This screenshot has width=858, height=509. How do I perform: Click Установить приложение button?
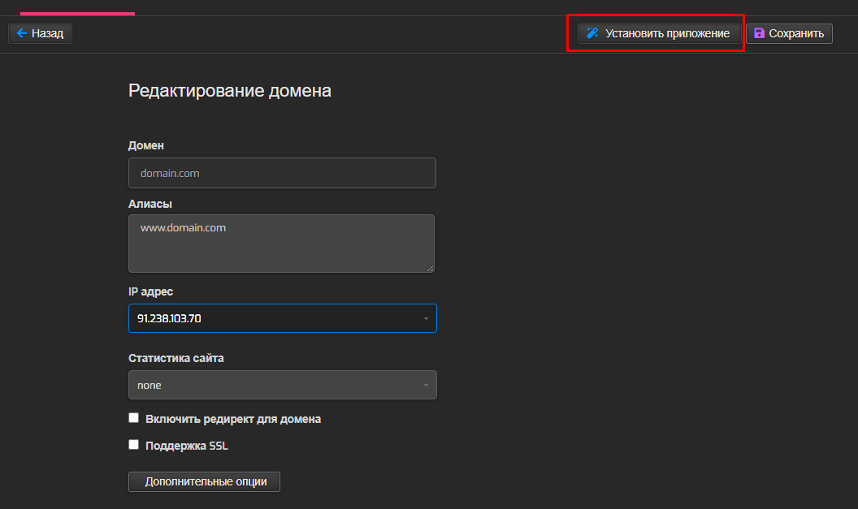tap(659, 33)
